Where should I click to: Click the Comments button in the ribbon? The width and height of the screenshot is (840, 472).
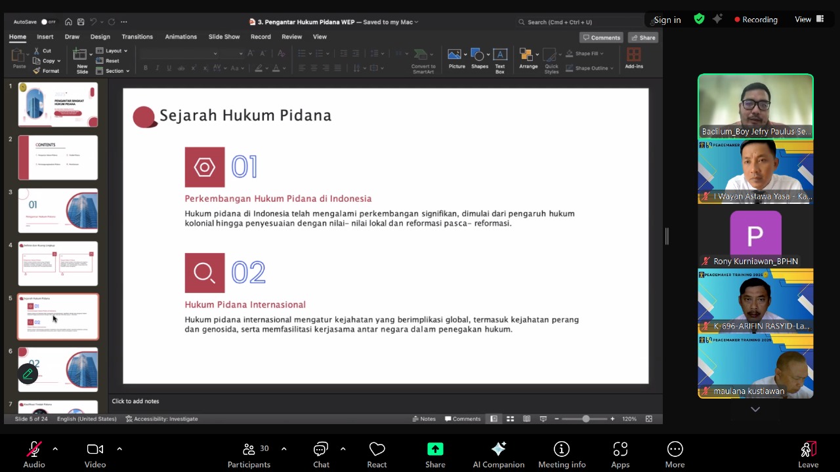click(601, 37)
